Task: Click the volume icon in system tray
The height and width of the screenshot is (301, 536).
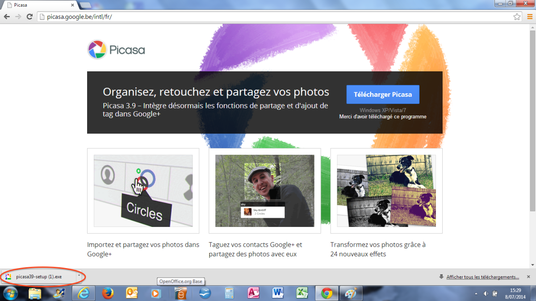Action: point(486,293)
